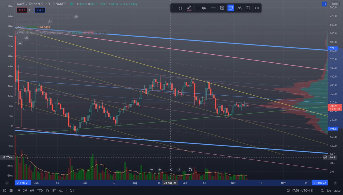Click the 23 Aug '21 crosshair date label
This screenshot has width=343, height=195.
[x=170, y=182]
